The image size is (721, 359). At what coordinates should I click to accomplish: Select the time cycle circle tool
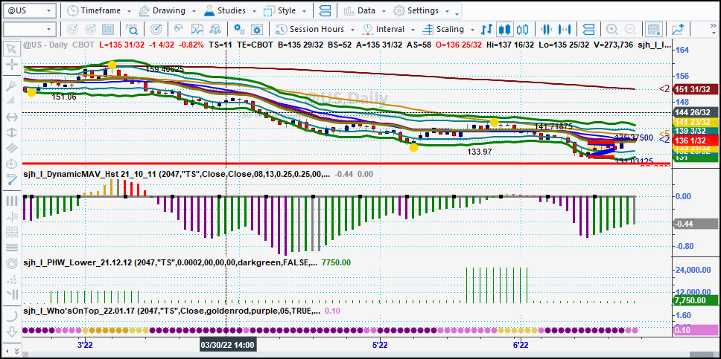pyautogui.click(x=12, y=164)
